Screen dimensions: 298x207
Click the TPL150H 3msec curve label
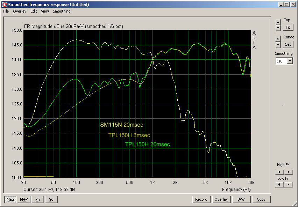(x=129, y=135)
